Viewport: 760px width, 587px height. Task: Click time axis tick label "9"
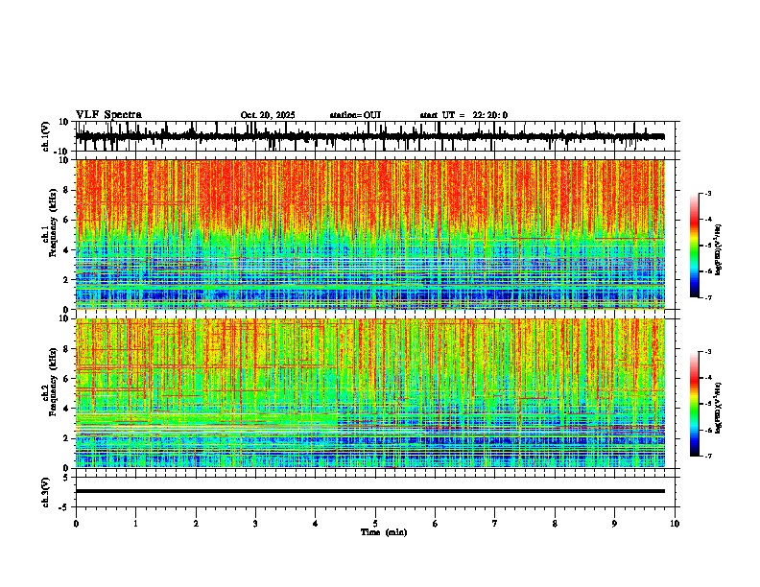click(x=614, y=524)
